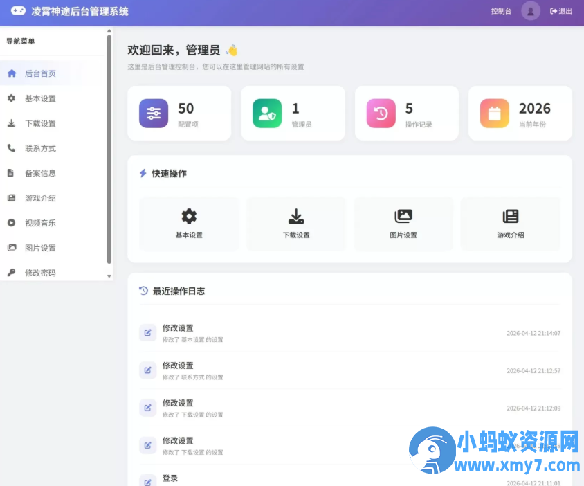Click the history icon on the 操作记录 card
This screenshot has width=584, height=486.
[x=381, y=112]
